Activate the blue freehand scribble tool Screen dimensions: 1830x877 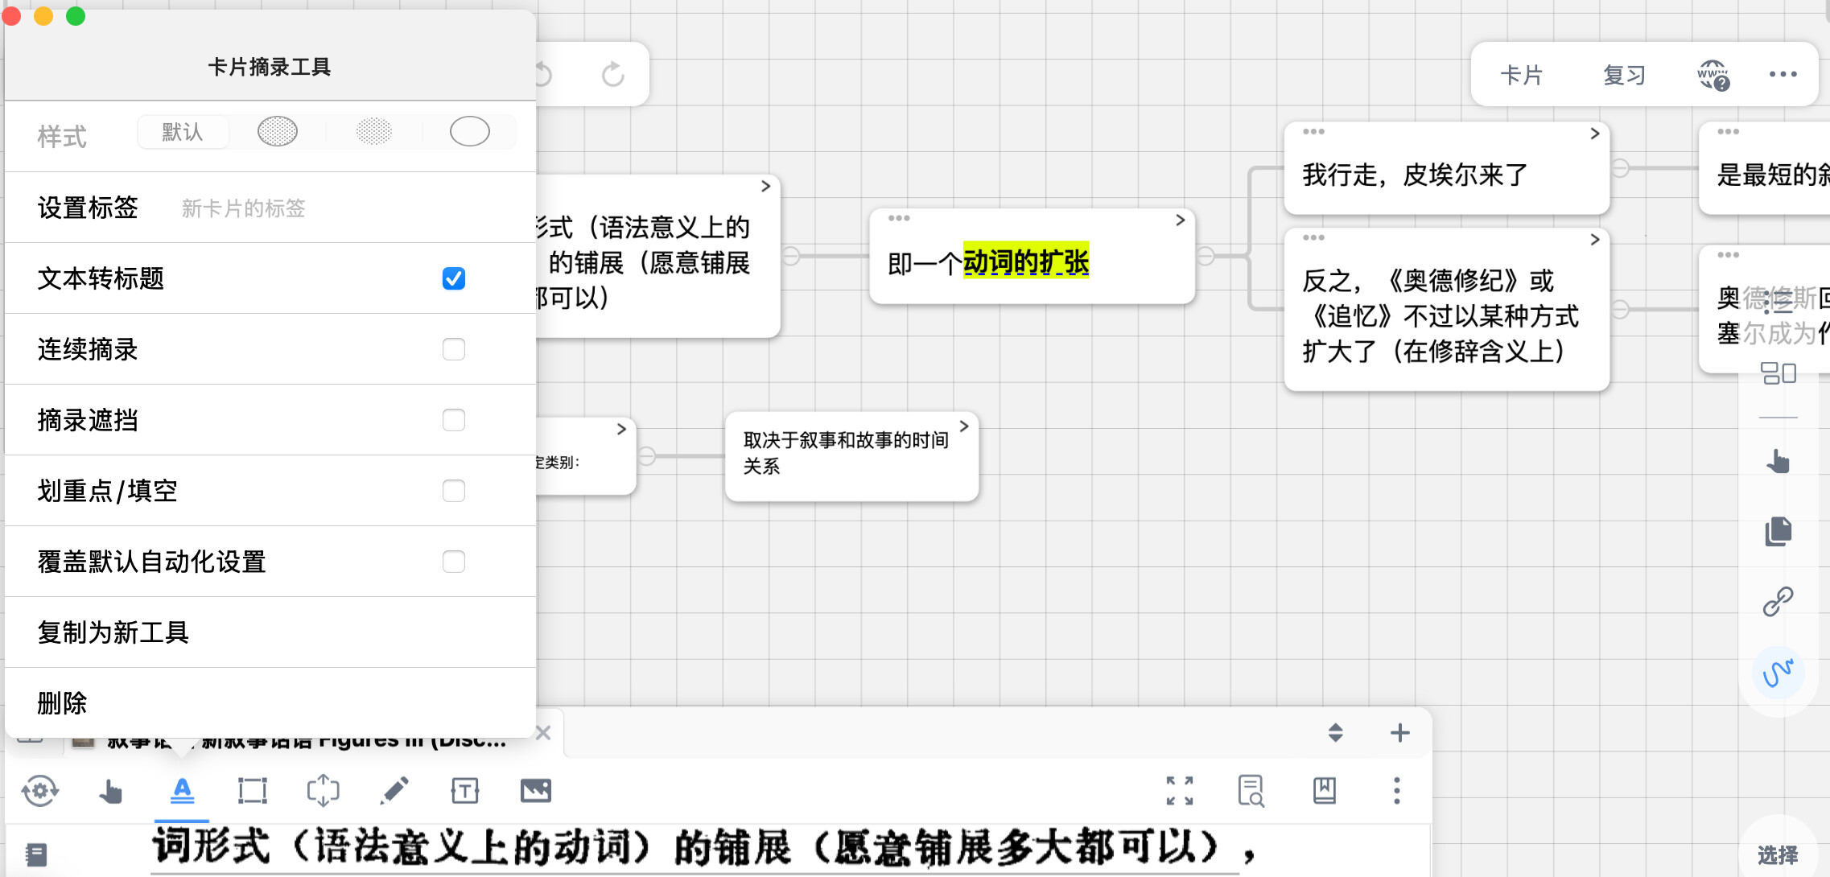tap(1778, 673)
